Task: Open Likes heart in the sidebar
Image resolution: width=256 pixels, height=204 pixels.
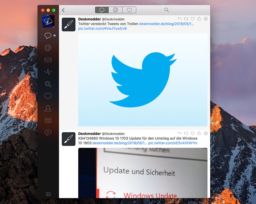Action: pos(48,96)
